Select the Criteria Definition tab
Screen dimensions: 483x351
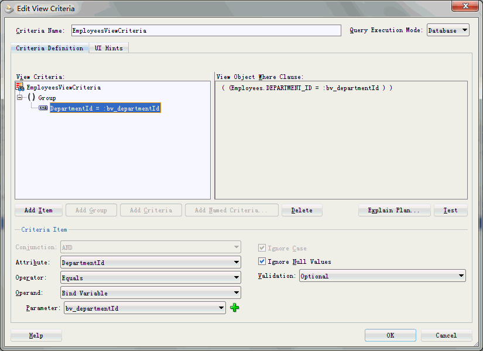coord(49,49)
